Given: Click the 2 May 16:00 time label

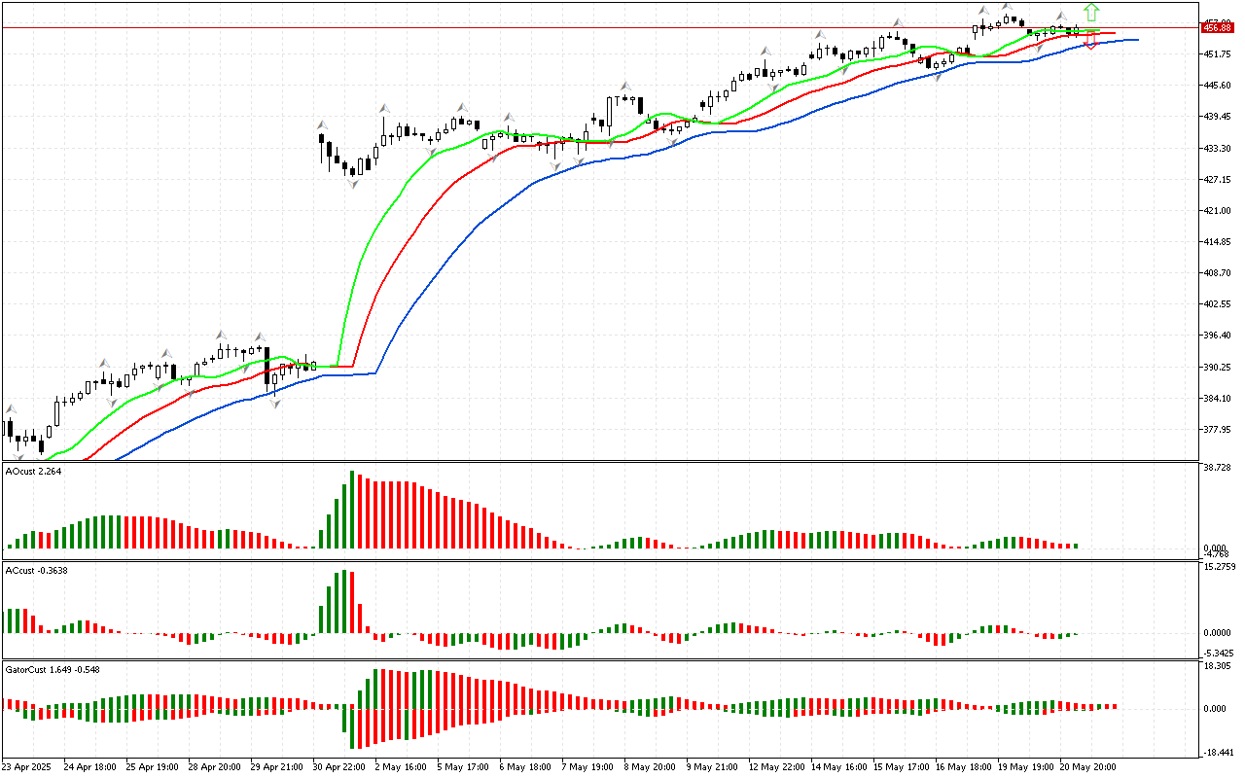Looking at the screenshot, I should 401,766.
